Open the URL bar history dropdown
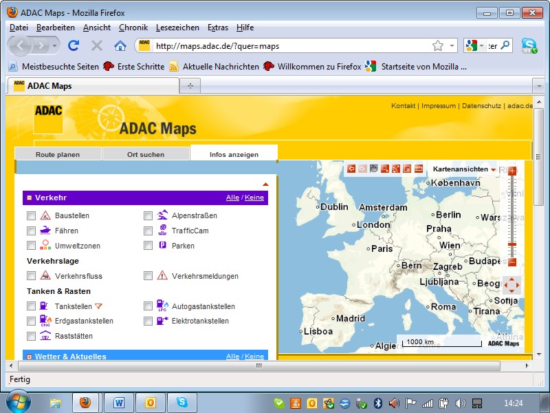Screen dimensions: 550x413 pos(452,45)
